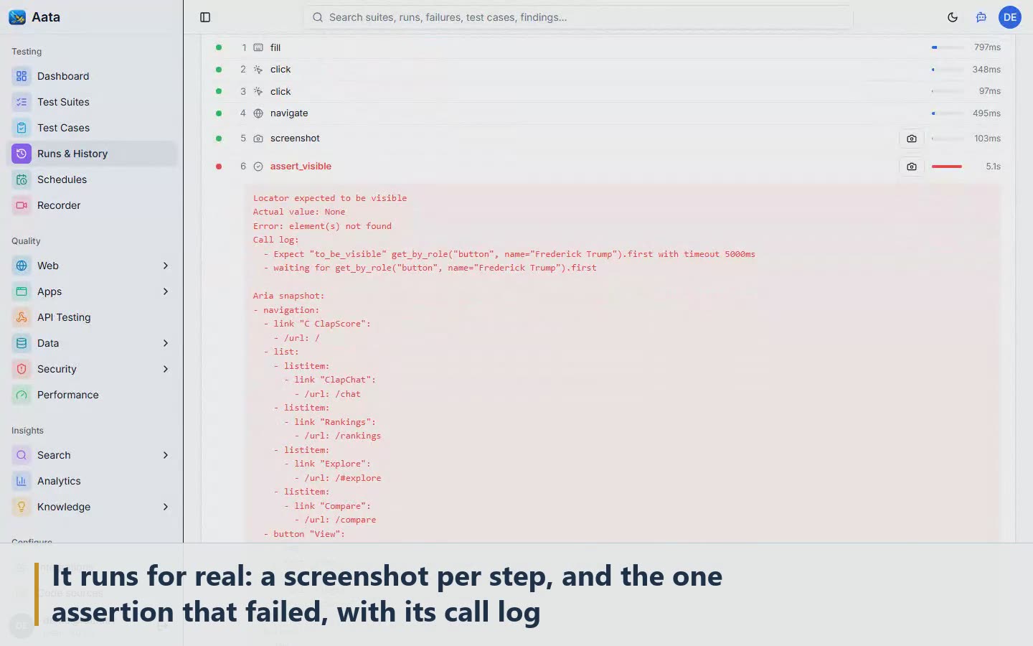View screenshot for assert_visible step
This screenshot has height=646, width=1033.
[x=911, y=167]
